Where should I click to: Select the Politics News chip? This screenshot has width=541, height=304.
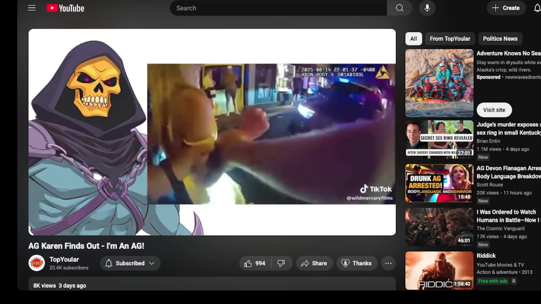click(500, 38)
